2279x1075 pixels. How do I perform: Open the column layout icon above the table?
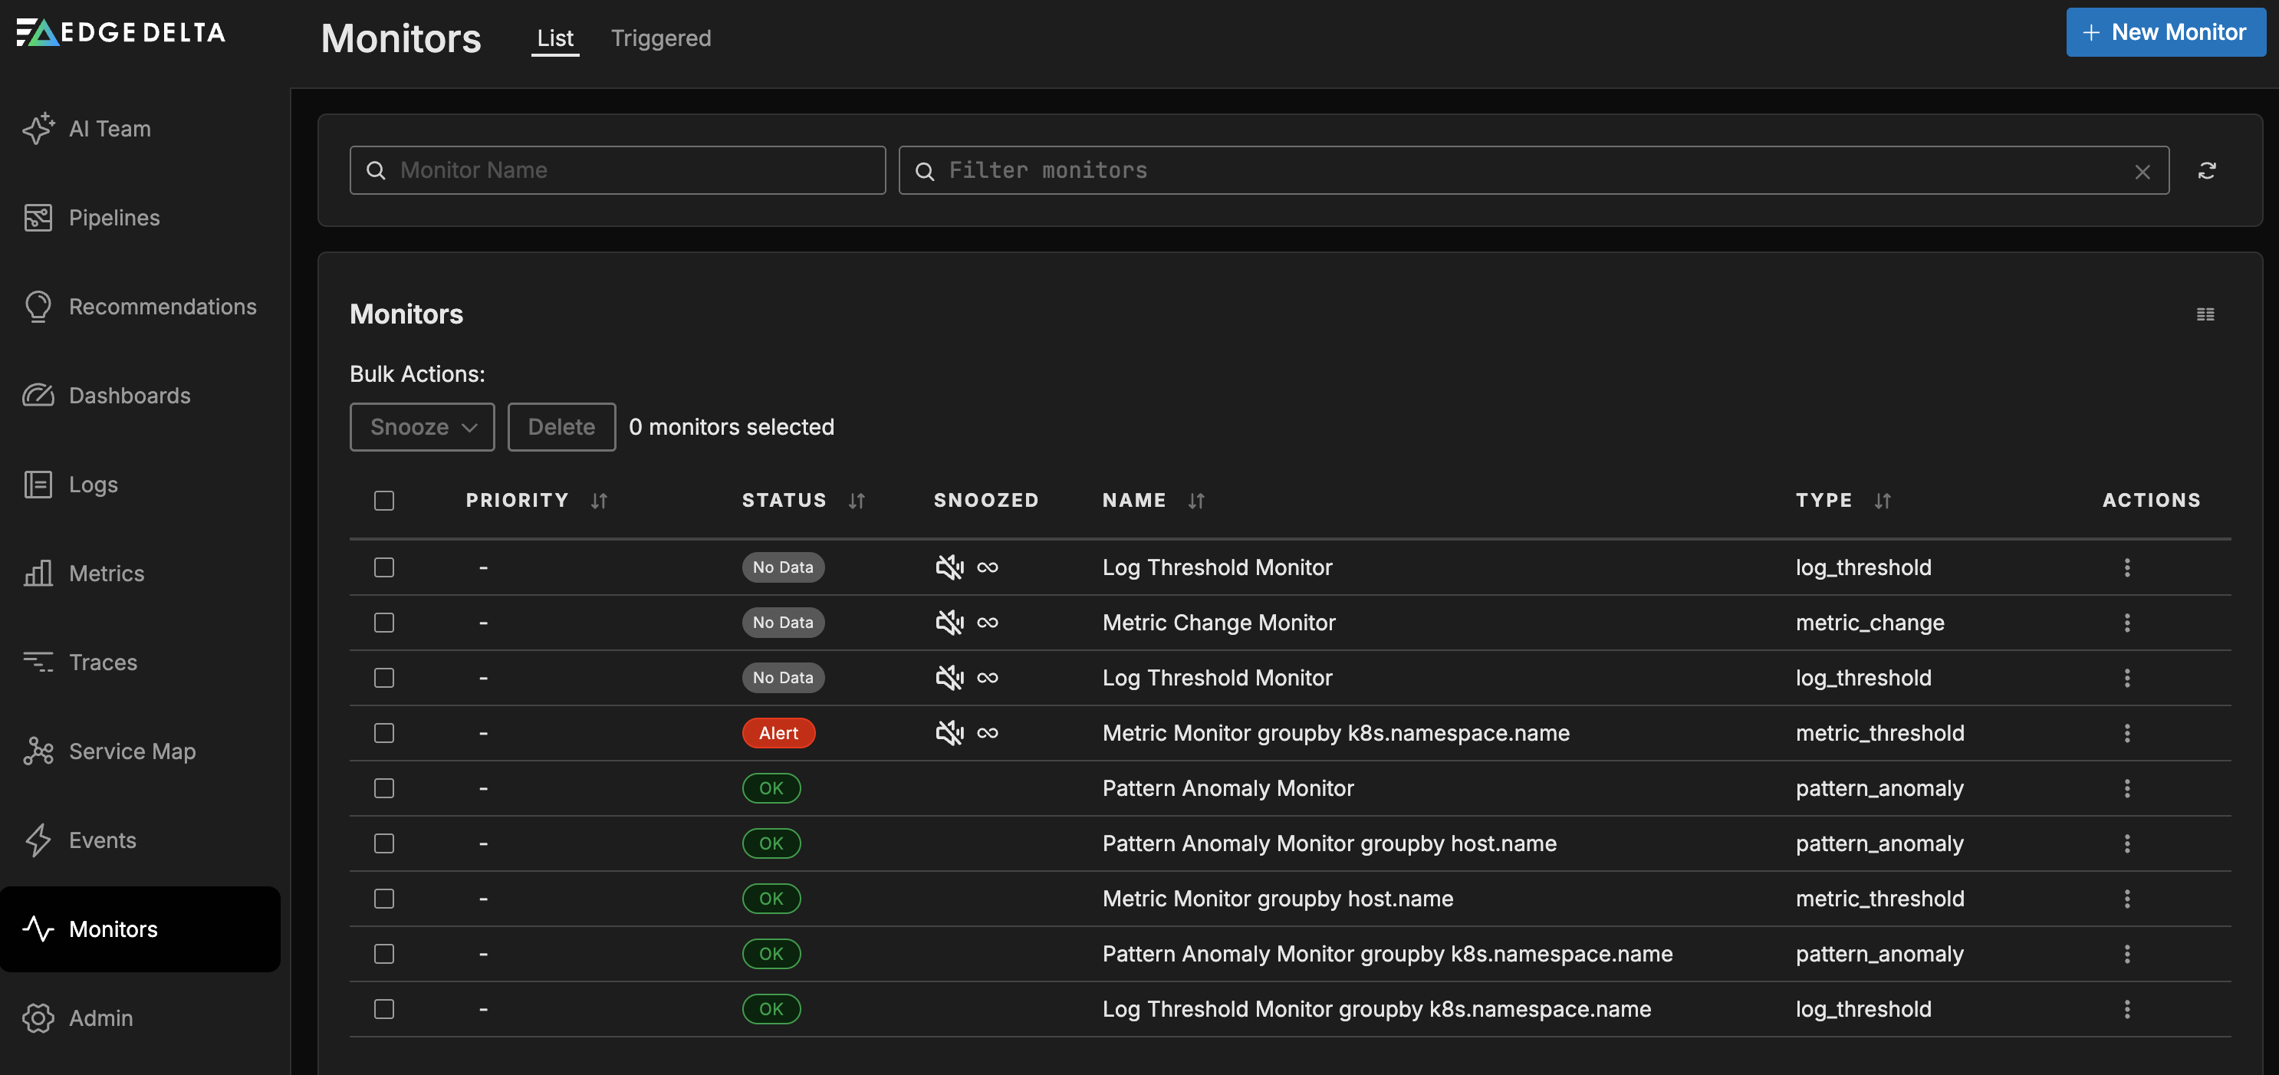pos(2205,314)
